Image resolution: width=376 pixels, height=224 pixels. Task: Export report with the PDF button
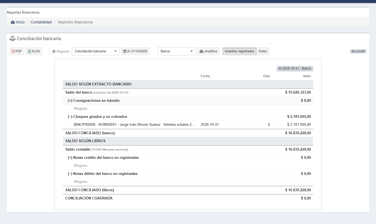(17, 51)
